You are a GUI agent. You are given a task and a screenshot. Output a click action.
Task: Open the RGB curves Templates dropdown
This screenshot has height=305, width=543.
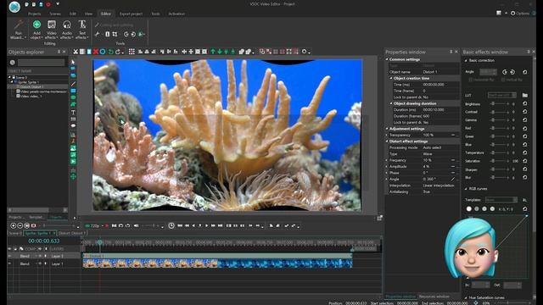point(501,200)
